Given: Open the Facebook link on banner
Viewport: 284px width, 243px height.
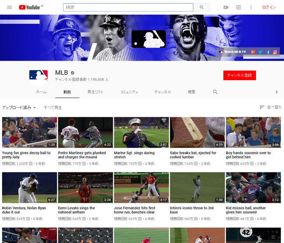Looking at the screenshot, I should click(268, 52).
